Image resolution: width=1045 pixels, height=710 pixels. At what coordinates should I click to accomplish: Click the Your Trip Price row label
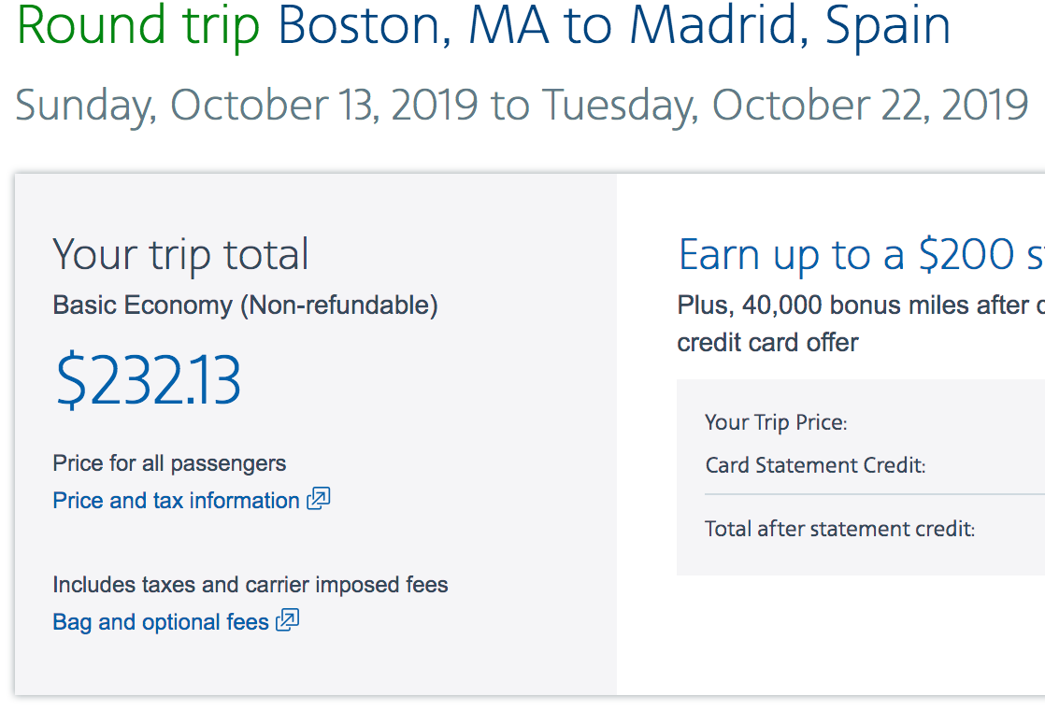(776, 422)
